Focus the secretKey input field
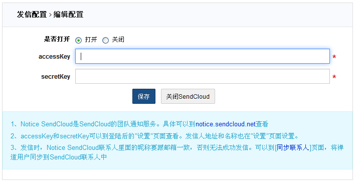The width and height of the screenshot is (356, 184). [202, 76]
